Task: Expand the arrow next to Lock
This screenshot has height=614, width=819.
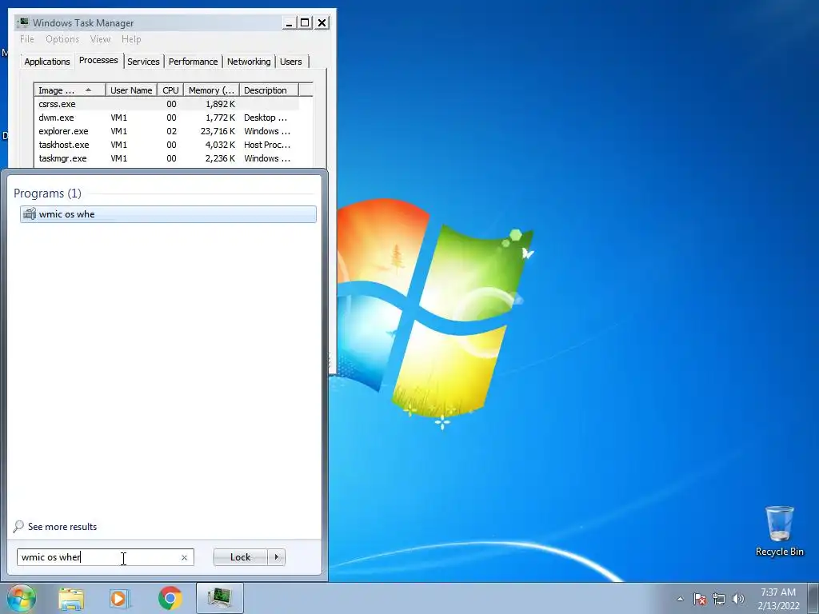Action: click(x=276, y=557)
